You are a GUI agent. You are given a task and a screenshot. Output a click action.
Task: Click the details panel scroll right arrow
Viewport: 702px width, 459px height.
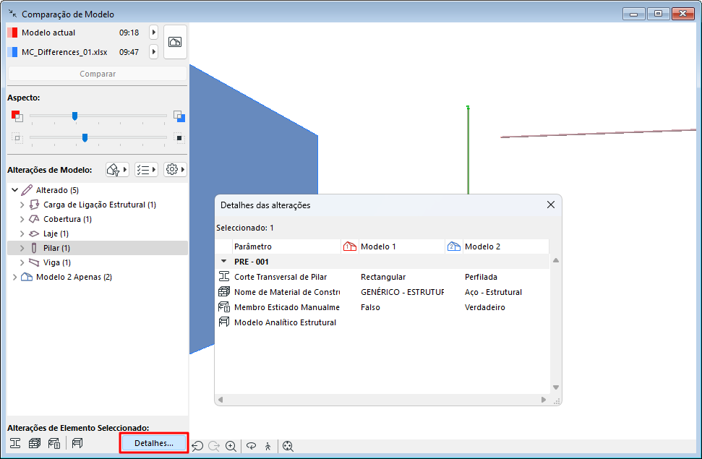pos(544,400)
